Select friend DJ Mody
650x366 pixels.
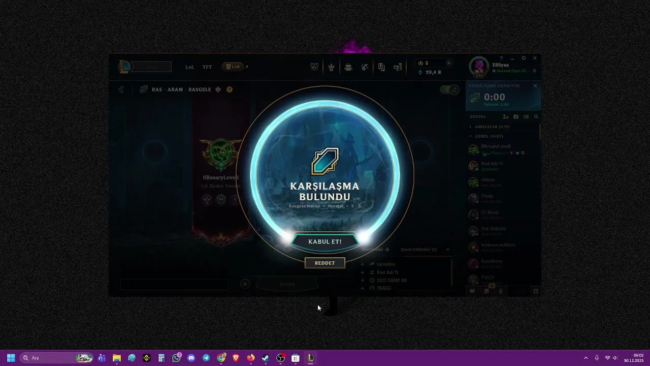click(503, 215)
